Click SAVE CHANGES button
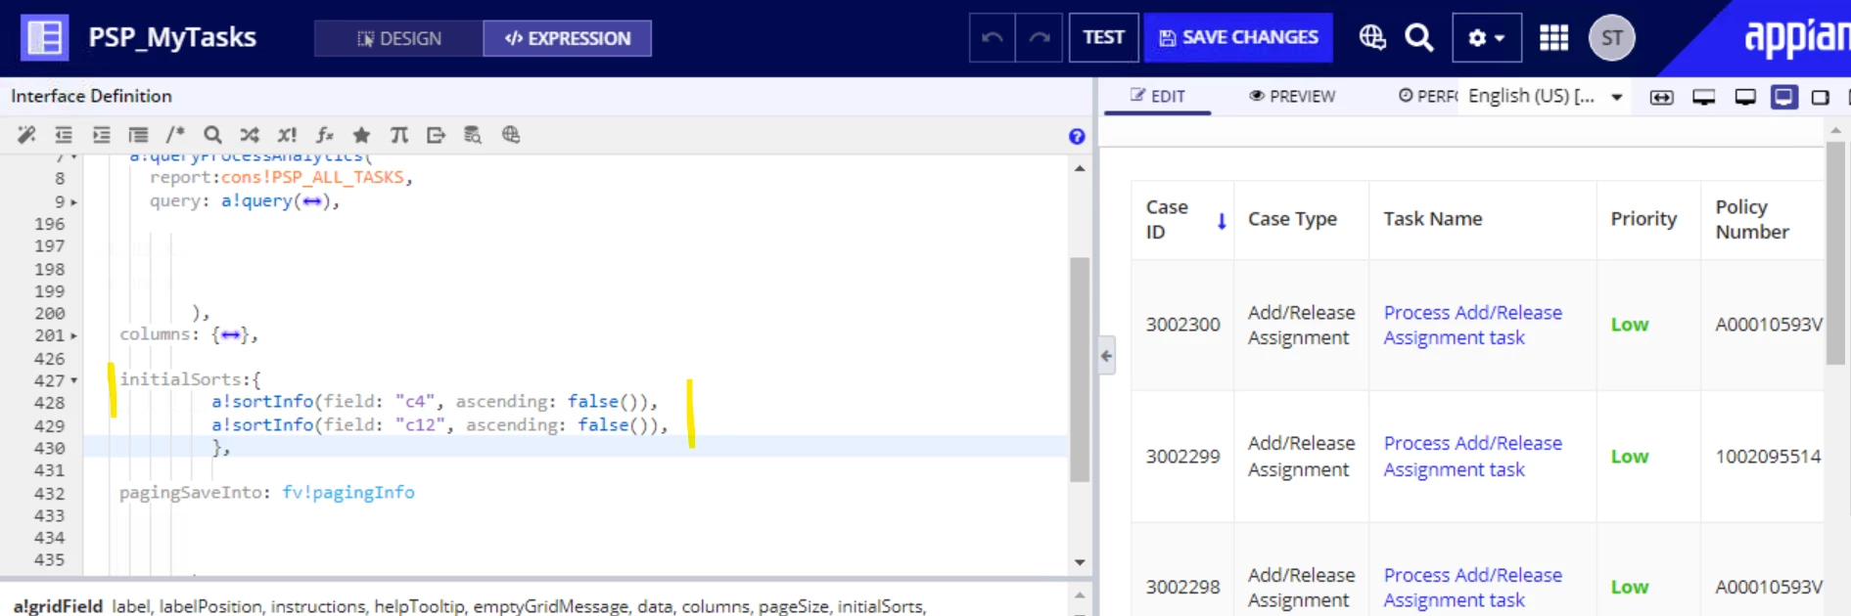Viewport: 1851px width, 616px height. tap(1238, 37)
